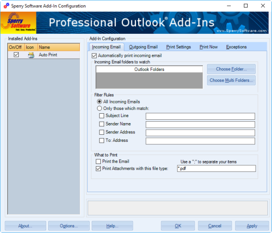Select the All Incoming Emails radio button
This screenshot has width=272, height=233.
tap(99, 101)
